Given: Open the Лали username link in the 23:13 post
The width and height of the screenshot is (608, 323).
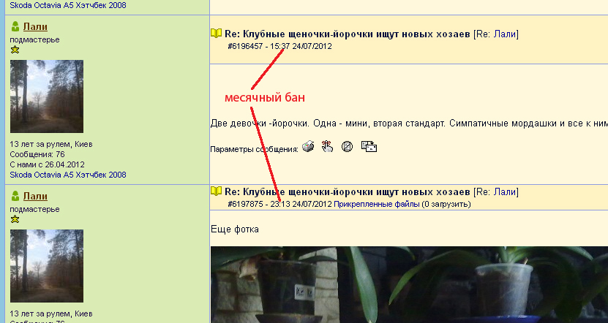Looking at the screenshot, I should click(x=35, y=197).
